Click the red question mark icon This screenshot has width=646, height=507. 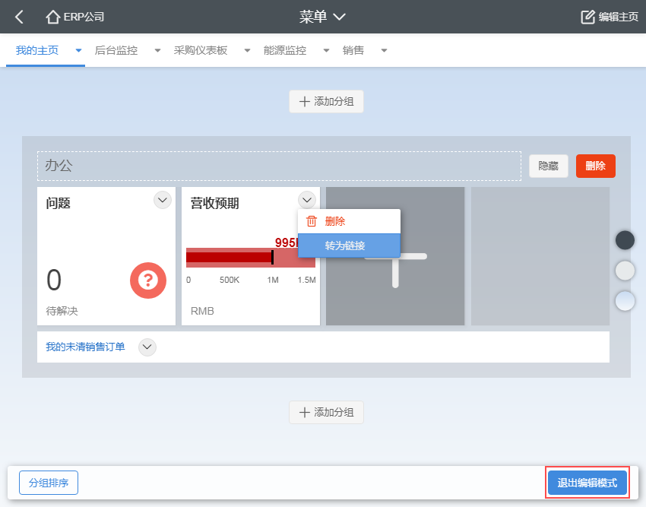(x=147, y=280)
